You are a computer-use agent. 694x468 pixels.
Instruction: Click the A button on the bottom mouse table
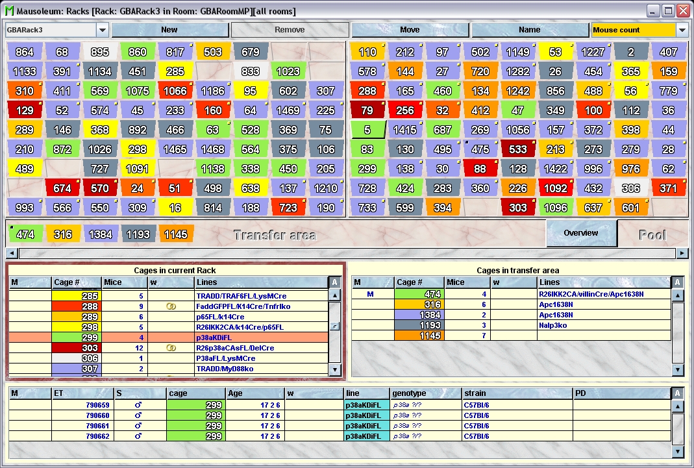[677, 393]
